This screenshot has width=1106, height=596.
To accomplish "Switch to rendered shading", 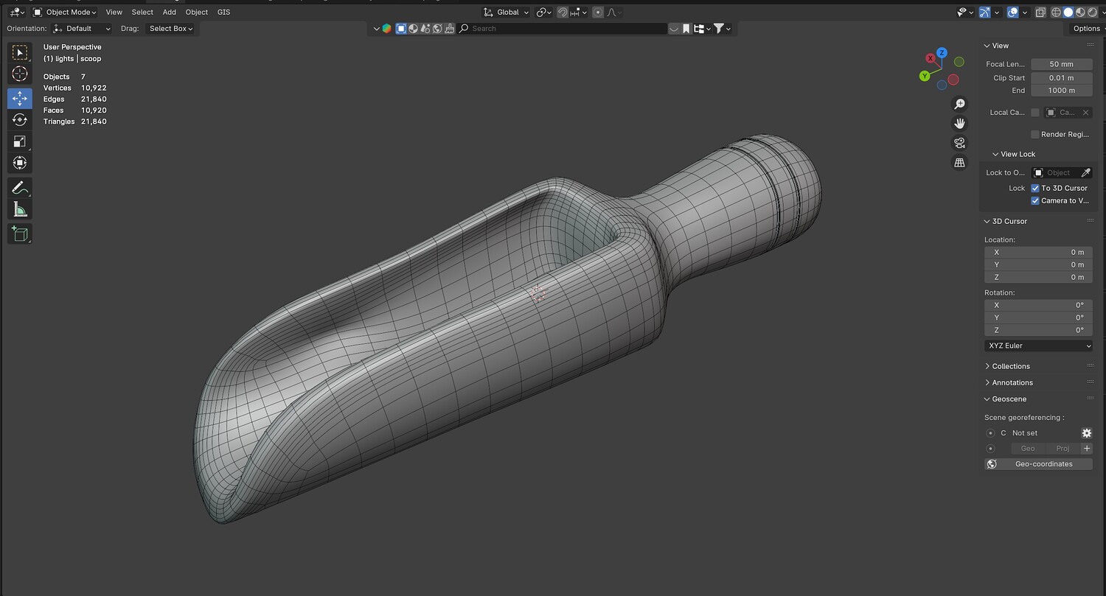I will click(x=1091, y=12).
